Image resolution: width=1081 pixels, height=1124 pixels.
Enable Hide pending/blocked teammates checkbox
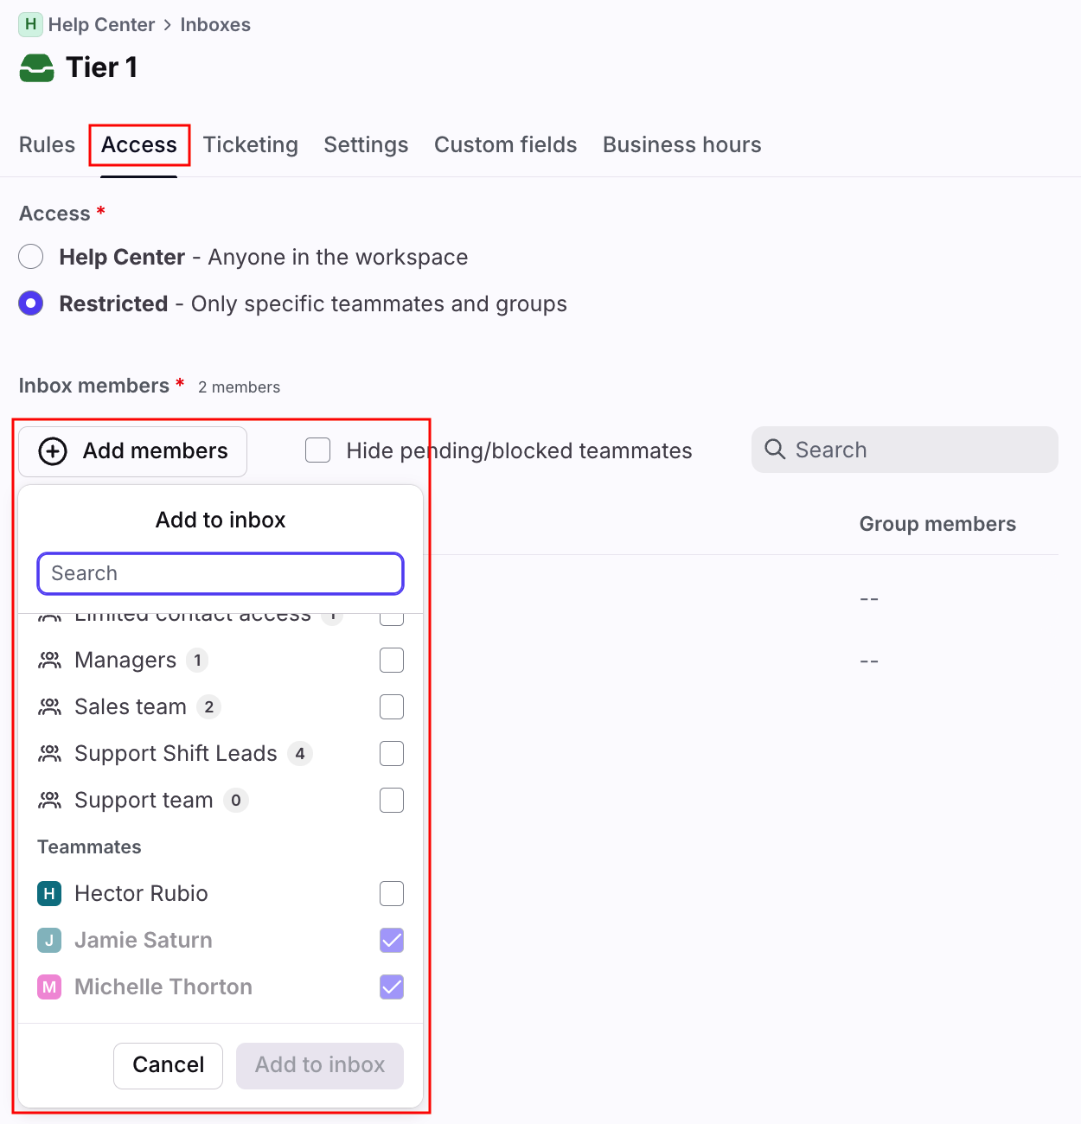(318, 450)
